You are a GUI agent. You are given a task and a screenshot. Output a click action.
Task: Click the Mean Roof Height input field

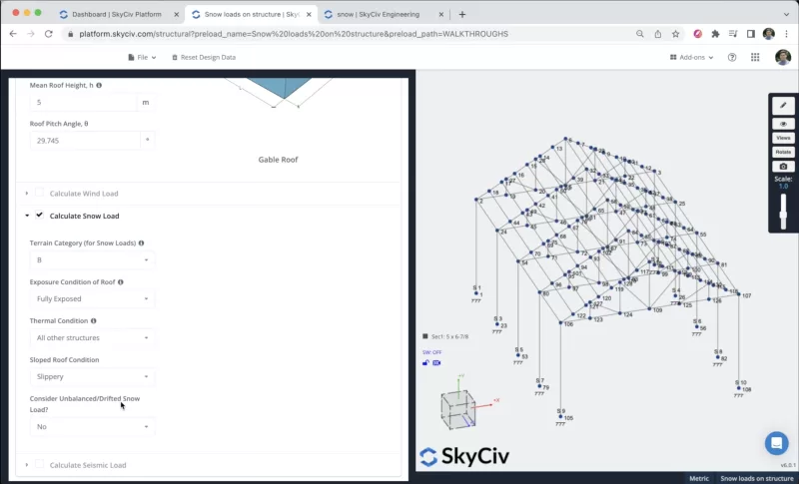coord(83,103)
